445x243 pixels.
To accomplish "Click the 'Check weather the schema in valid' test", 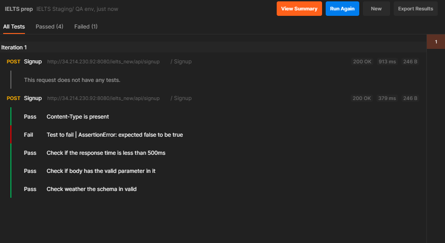I will pyautogui.click(x=91, y=189).
